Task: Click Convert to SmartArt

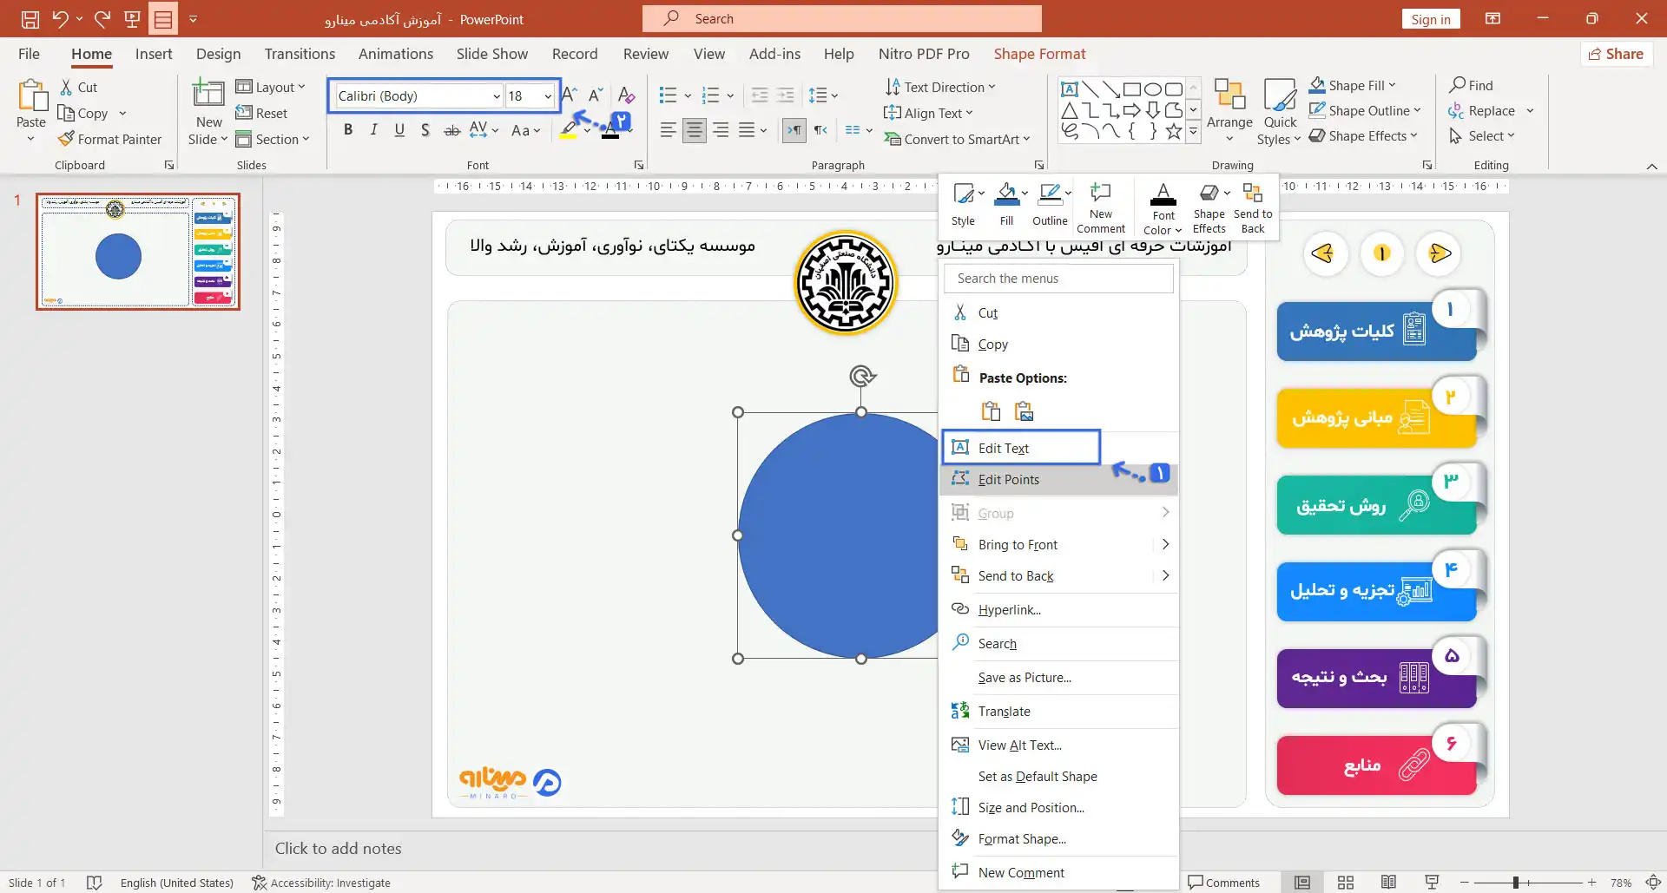Action: pyautogui.click(x=957, y=139)
